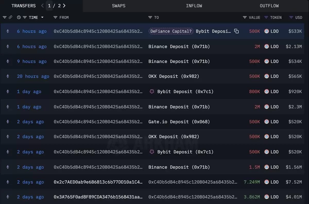
Task: Click Ethereum icon on $4.01M row
Action: pos(8,197)
